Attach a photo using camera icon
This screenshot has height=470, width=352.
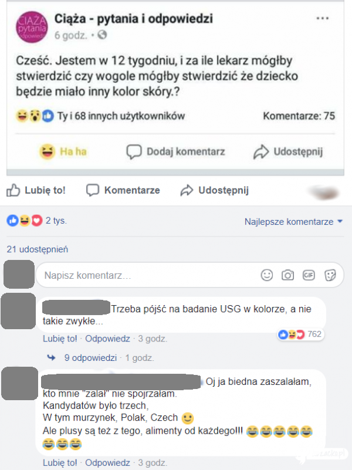coord(287,275)
